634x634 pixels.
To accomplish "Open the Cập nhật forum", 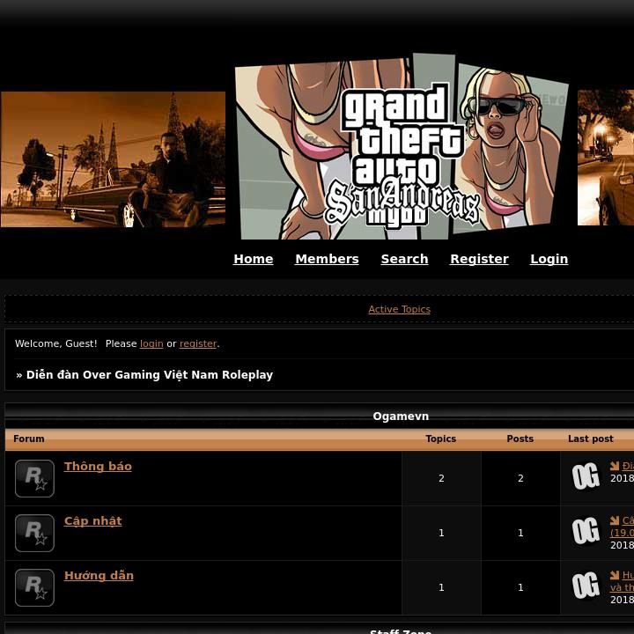I will 92,521.
